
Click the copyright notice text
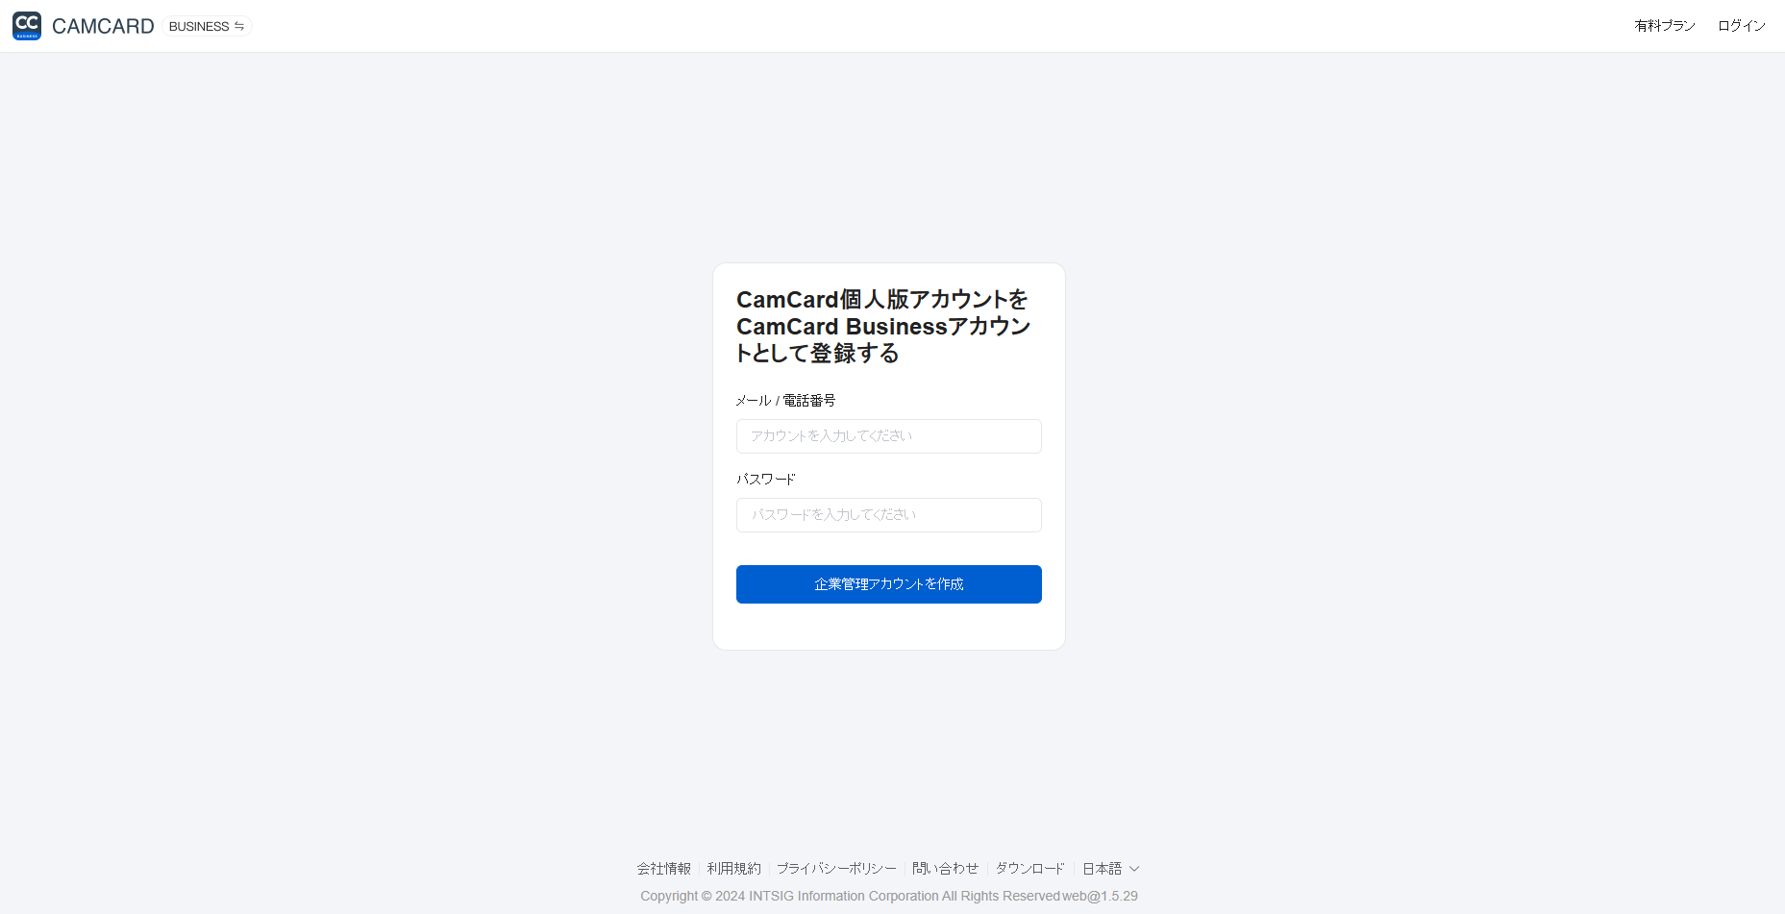889,896
